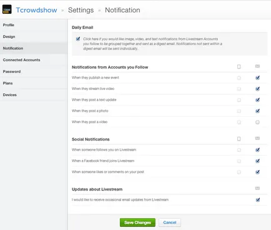Image resolution: width=271 pixels, height=230 pixels.
Task: Click the Tcrowdshow account avatar icon
Action: pyautogui.click(x=7, y=9)
